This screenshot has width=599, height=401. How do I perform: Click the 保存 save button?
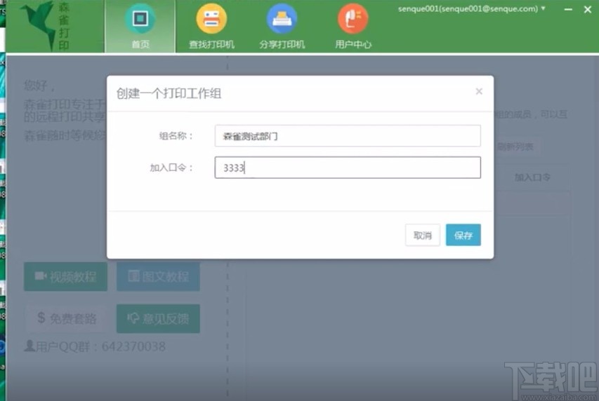(x=463, y=235)
